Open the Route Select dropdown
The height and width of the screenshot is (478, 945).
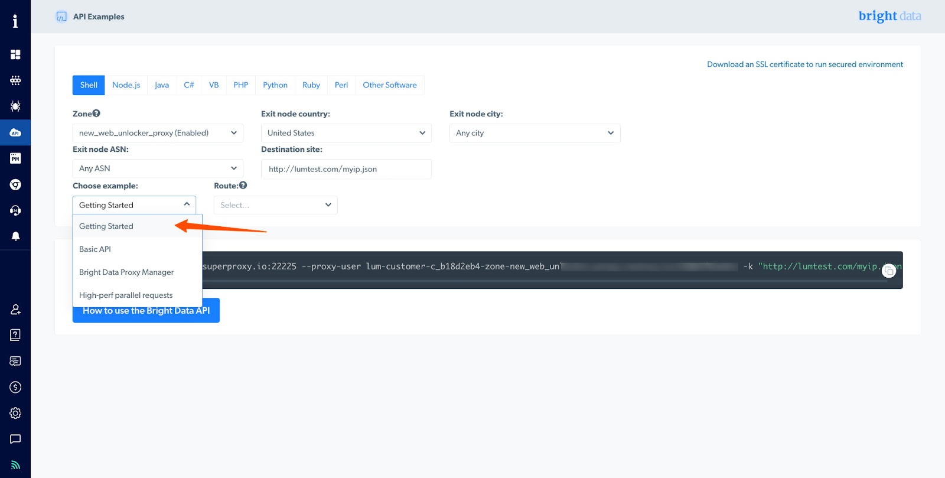coord(275,205)
